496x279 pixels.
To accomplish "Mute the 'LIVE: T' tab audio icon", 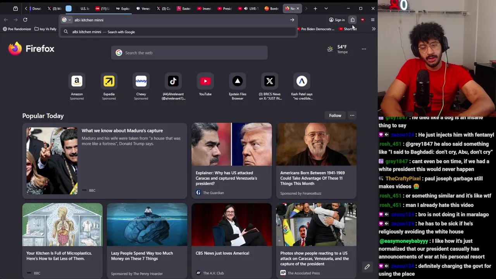I will pos(246,9).
